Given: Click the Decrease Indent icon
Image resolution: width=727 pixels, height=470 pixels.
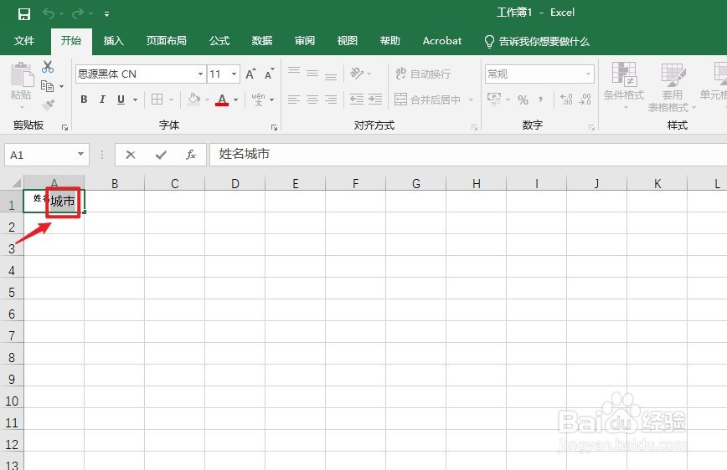Looking at the screenshot, I should point(357,99).
